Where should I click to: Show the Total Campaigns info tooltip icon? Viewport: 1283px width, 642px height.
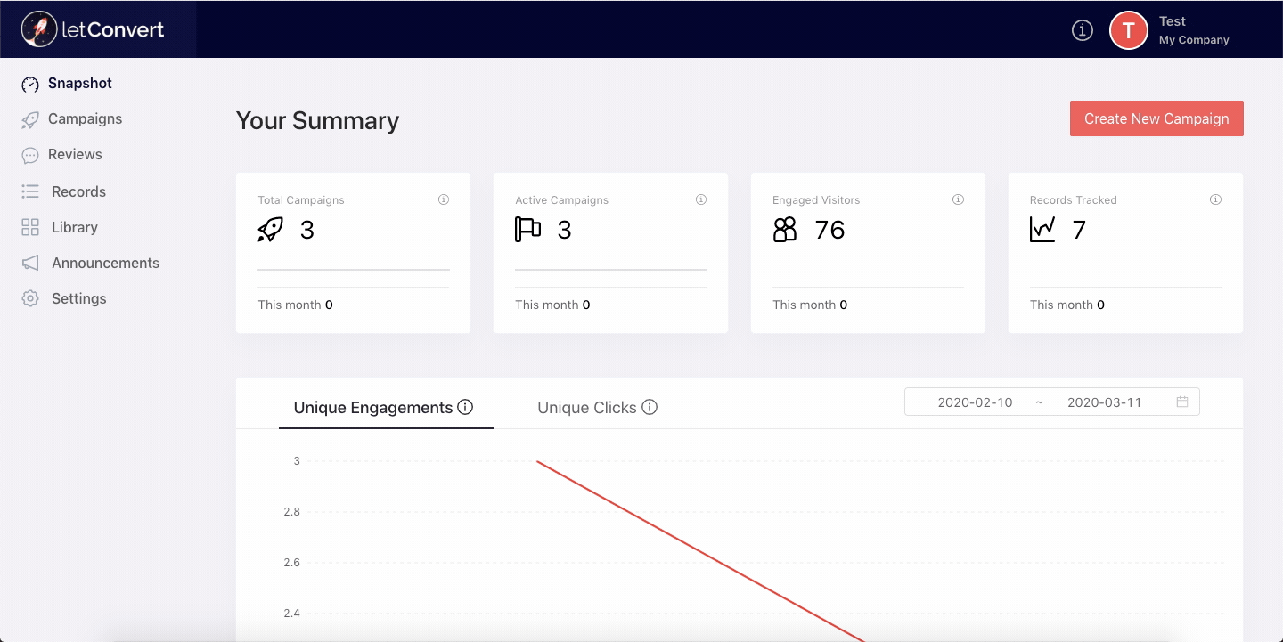pos(444,199)
